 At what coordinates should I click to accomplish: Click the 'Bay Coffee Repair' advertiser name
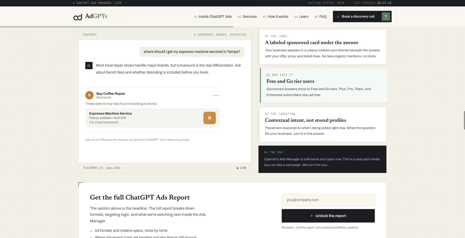tap(111, 93)
